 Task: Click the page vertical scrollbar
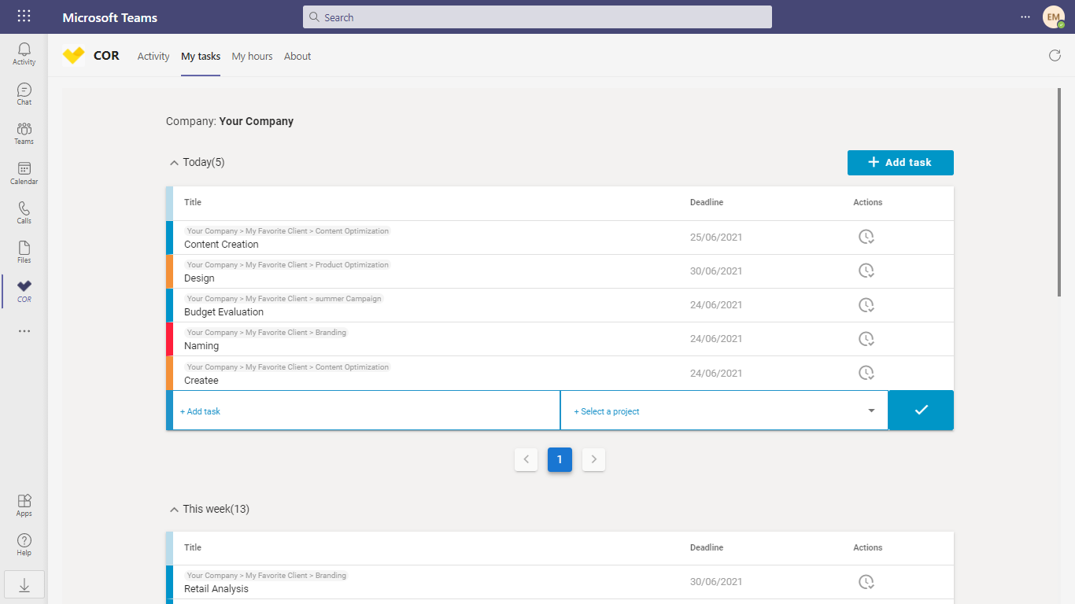[1060, 193]
